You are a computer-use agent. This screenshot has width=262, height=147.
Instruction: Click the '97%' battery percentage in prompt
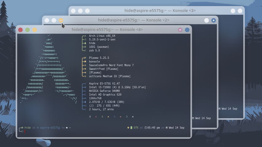click(x=136, y=128)
